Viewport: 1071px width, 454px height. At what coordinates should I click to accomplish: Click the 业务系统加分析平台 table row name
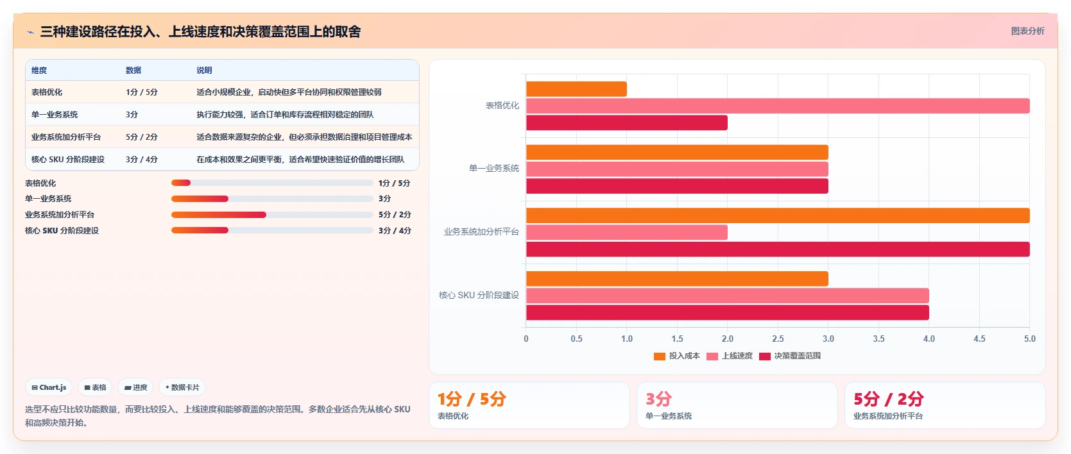pyautogui.click(x=66, y=137)
